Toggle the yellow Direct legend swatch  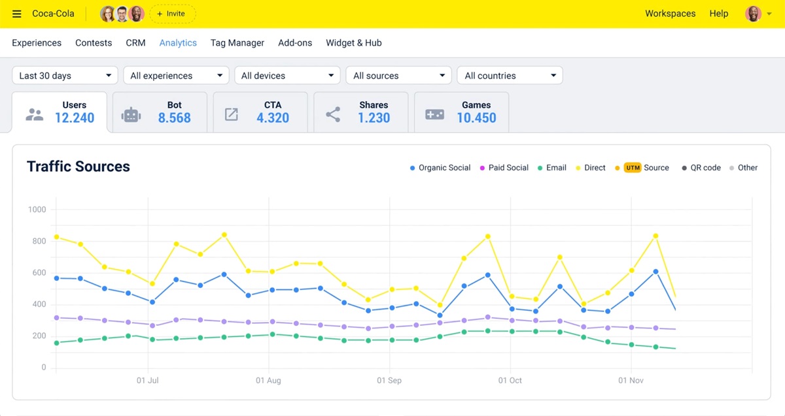pyautogui.click(x=578, y=168)
